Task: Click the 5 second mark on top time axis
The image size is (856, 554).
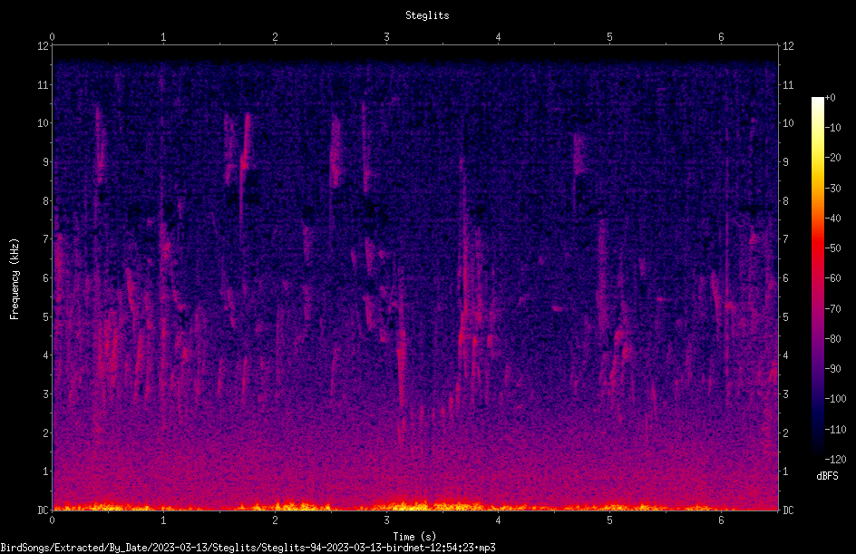Action: tap(609, 37)
